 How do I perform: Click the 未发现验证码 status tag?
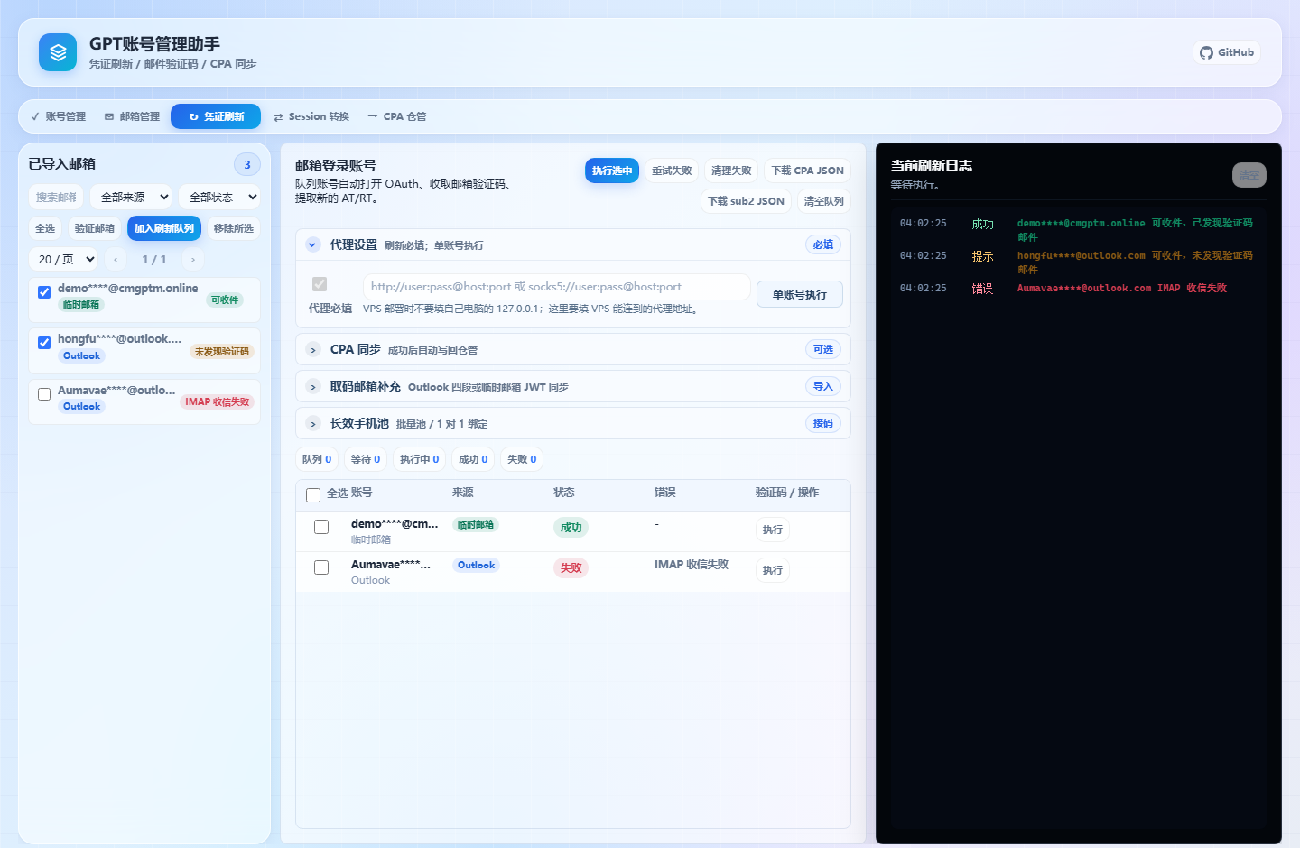click(x=222, y=351)
